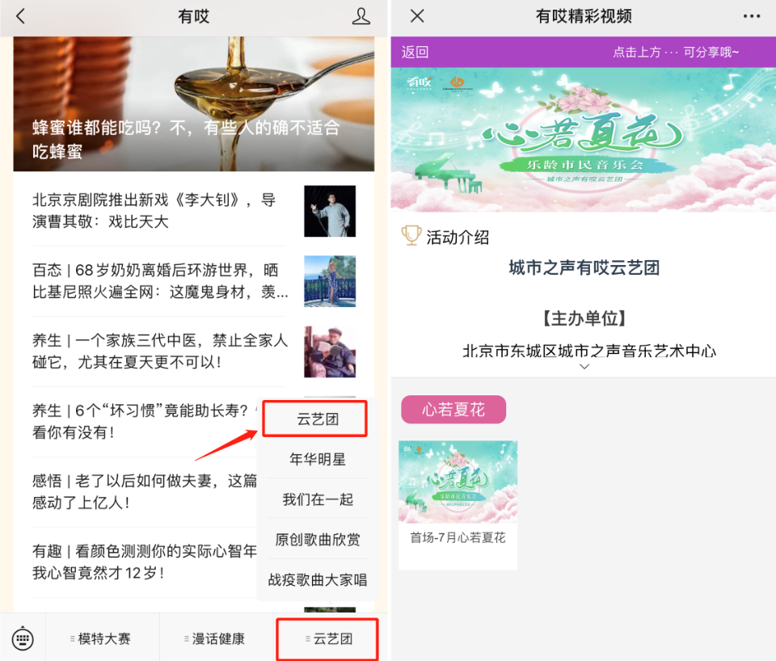Image resolution: width=776 pixels, height=661 pixels.
Task: Open the user profile icon
Action: point(361,16)
